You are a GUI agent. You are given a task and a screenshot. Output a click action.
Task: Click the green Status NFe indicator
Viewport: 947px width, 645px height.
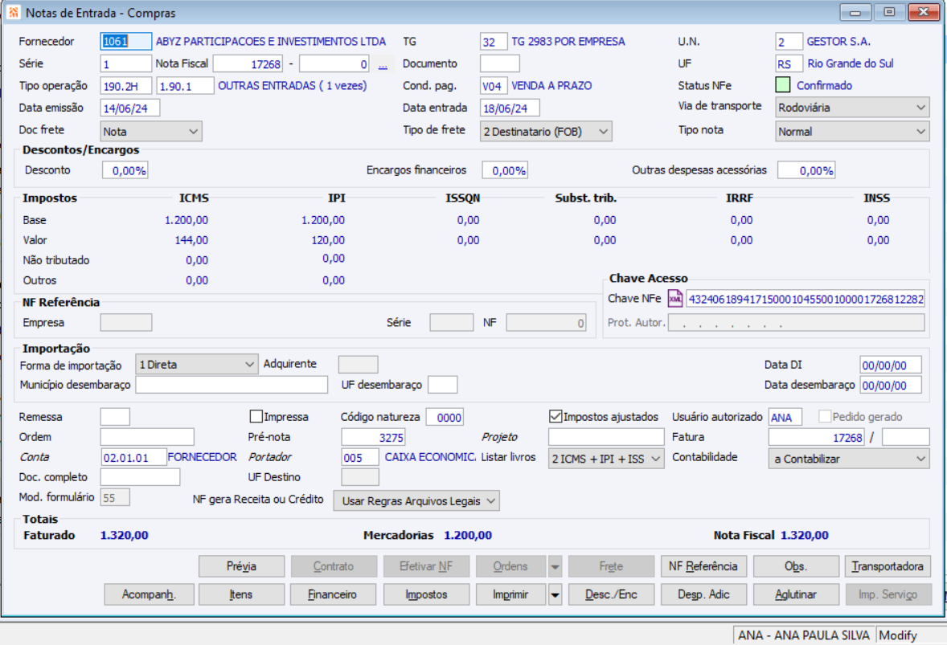(x=783, y=85)
